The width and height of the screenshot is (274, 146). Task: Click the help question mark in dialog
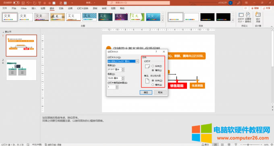click(x=156, y=52)
